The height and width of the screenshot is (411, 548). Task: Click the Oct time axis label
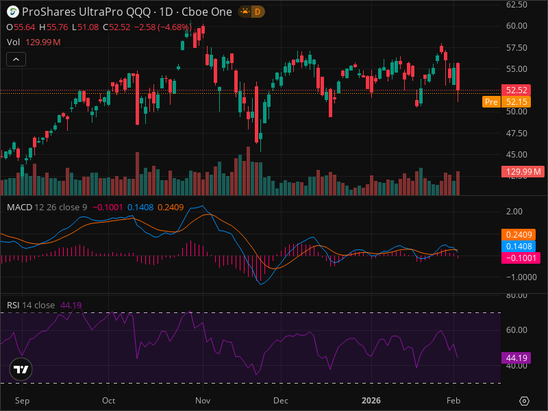coord(108,401)
